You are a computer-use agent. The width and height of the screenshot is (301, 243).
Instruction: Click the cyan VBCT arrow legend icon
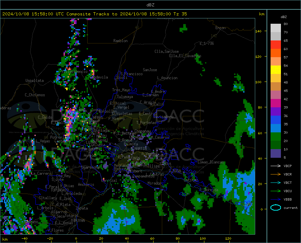(x=276, y=183)
